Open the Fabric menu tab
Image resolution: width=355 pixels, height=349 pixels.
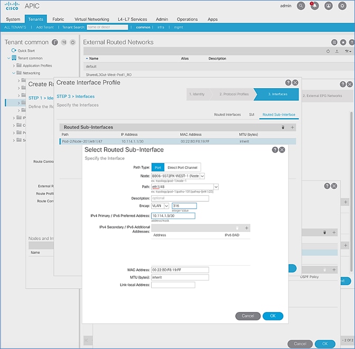[58, 20]
